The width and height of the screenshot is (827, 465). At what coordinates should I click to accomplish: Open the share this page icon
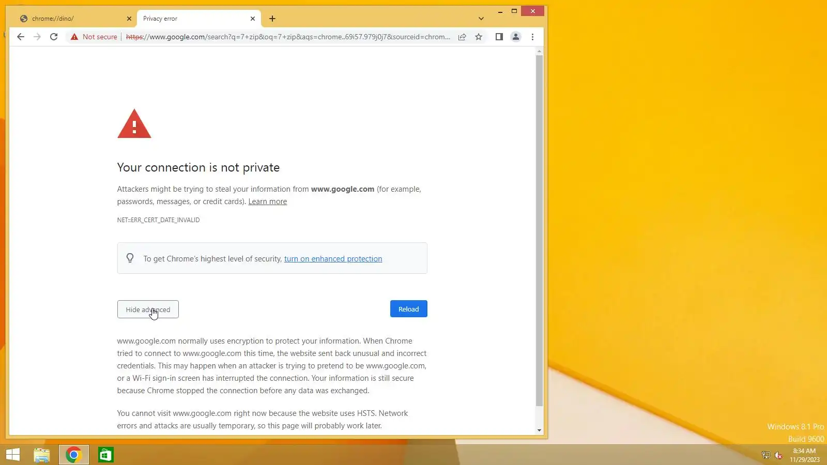tap(462, 37)
